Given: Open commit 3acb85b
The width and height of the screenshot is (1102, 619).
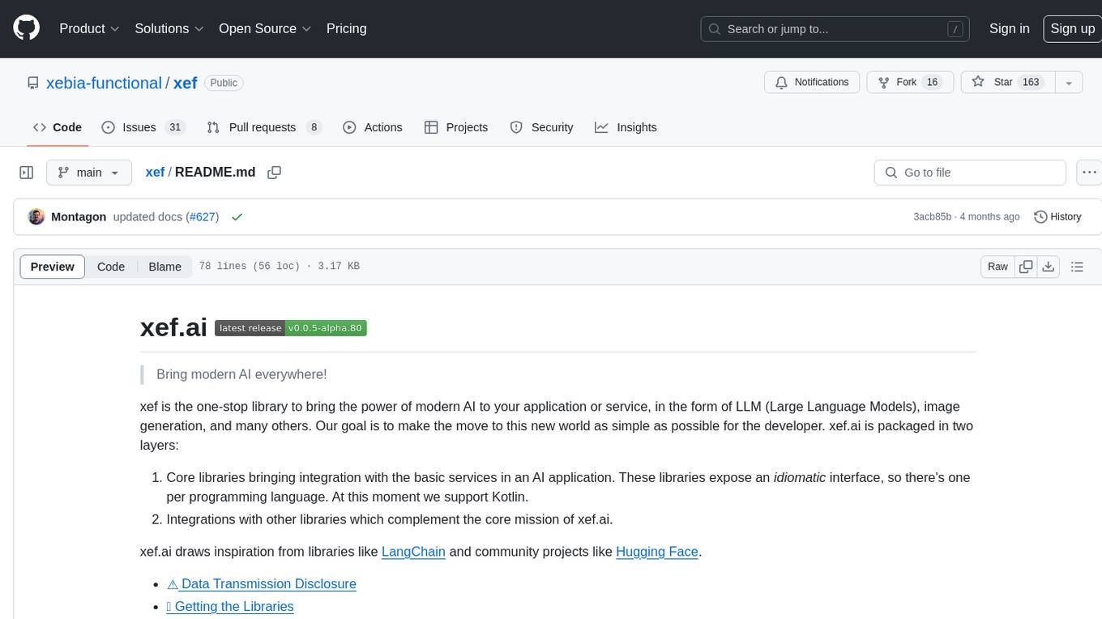Looking at the screenshot, I should (x=932, y=217).
